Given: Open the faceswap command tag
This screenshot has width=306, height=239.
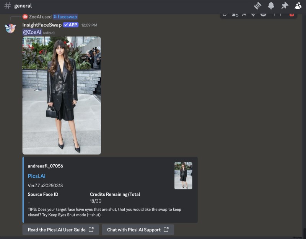Looking at the screenshot, I should (x=65, y=16).
